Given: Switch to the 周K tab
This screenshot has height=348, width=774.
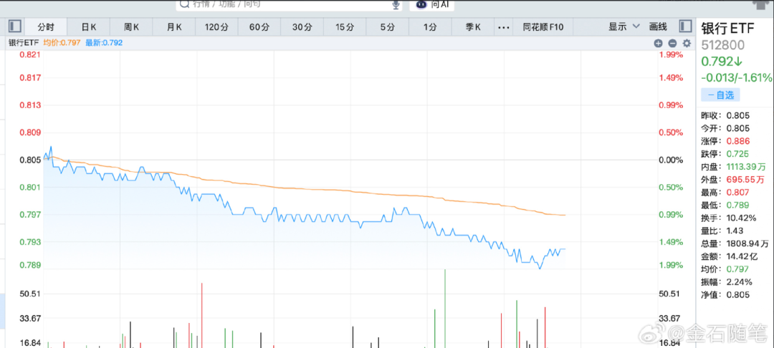Looking at the screenshot, I should tap(131, 27).
